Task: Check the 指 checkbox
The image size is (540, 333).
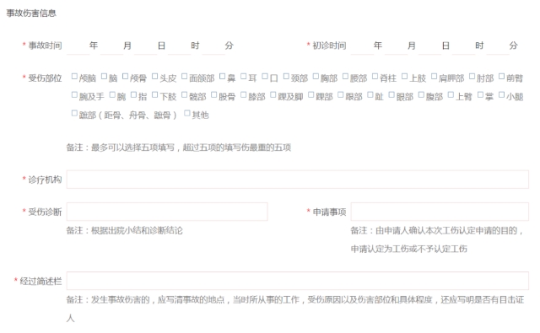Action: 133,94
